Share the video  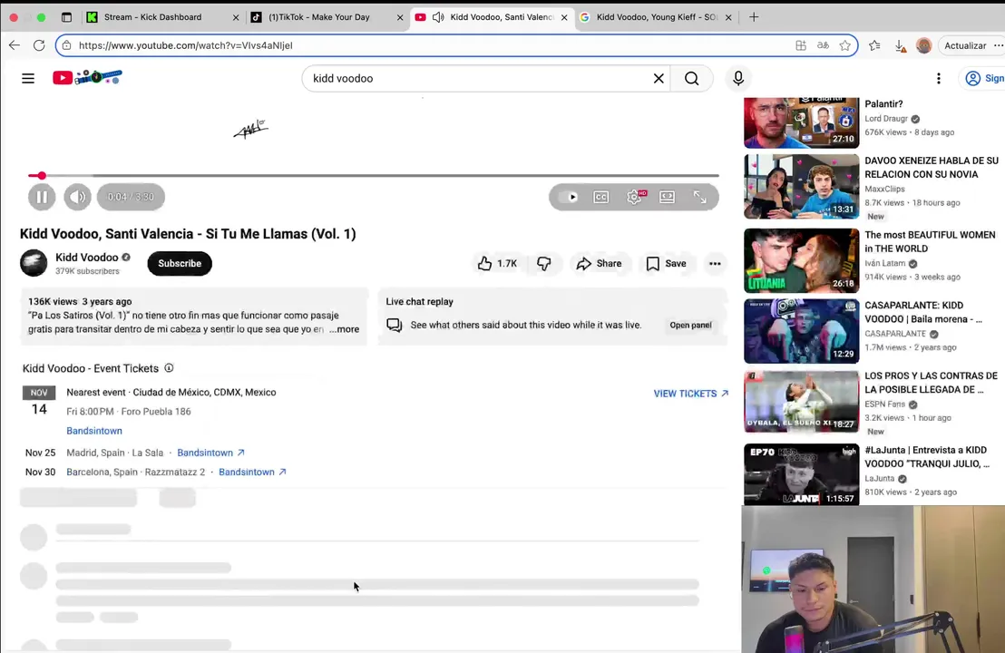[599, 263]
